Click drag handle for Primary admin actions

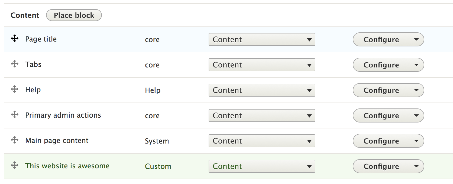click(x=15, y=115)
